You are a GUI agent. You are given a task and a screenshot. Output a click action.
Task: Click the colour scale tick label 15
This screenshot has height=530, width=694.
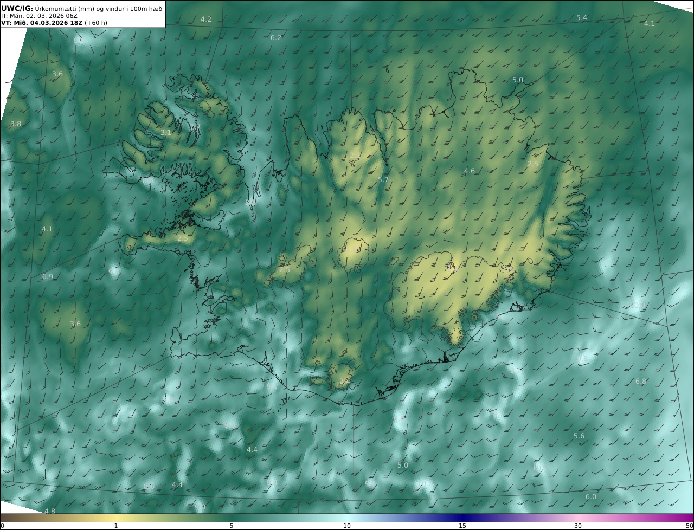462,526
